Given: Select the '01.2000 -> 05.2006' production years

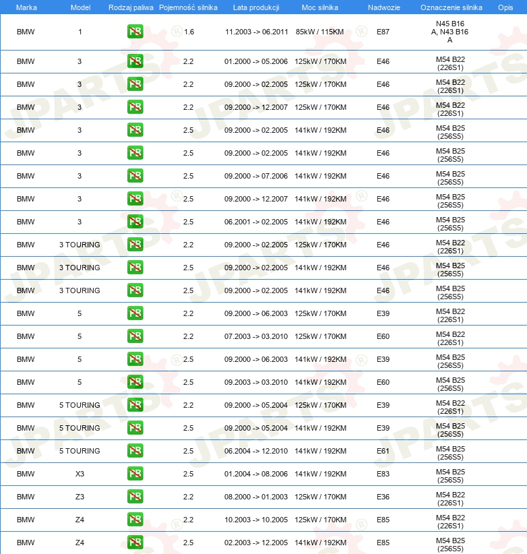Looking at the screenshot, I should pyautogui.click(x=256, y=61).
